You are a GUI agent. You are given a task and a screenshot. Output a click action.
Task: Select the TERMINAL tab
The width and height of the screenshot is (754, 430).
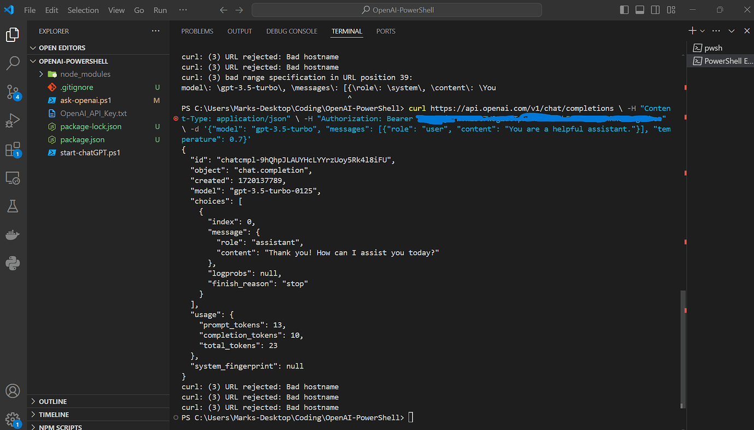coord(347,31)
